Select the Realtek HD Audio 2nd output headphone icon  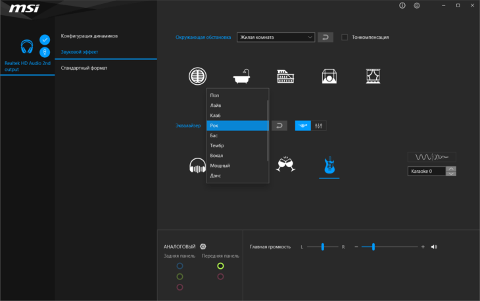point(27,47)
